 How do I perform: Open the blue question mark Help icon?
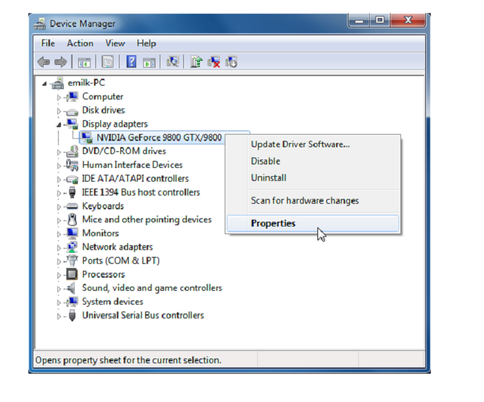pos(131,61)
